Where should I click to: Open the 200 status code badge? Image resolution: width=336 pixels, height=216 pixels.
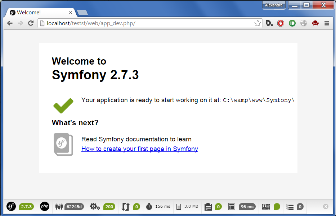click(x=109, y=207)
